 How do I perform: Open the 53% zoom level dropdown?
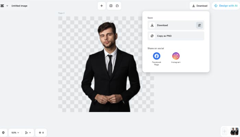click(15, 133)
